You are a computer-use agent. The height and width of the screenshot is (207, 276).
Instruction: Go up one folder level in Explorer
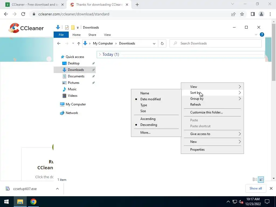(x=79, y=43)
